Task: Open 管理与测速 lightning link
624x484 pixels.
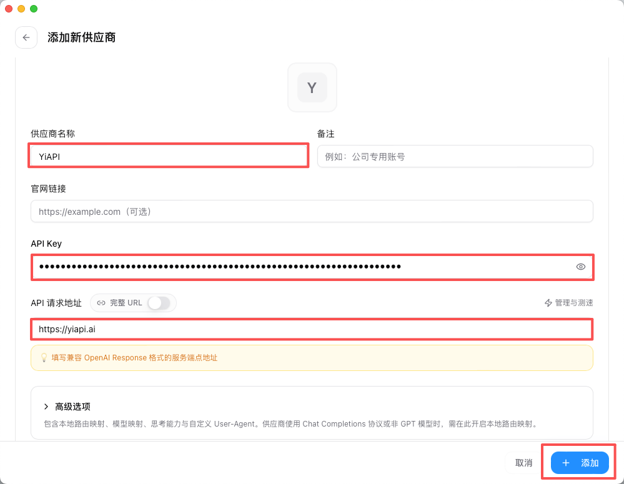Action: pos(568,303)
